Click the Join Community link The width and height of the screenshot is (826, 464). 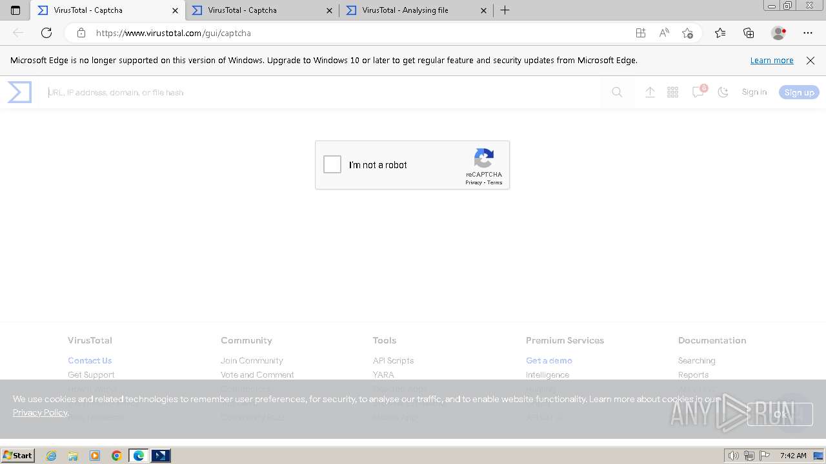tap(252, 360)
